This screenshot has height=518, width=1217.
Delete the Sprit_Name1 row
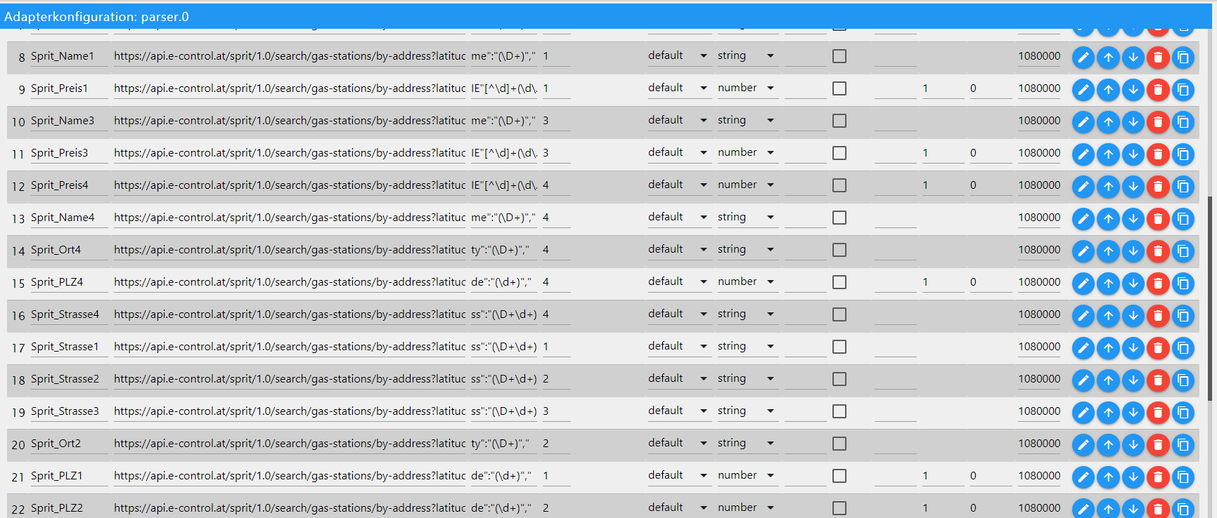[1158, 57]
